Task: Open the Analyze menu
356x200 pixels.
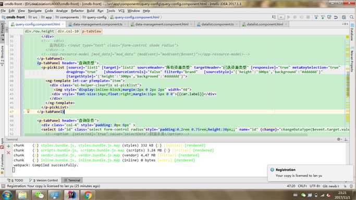Action: [x=62, y=10]
